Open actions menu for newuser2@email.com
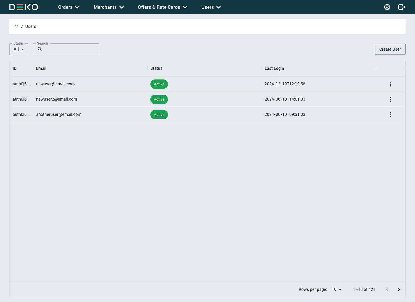Screen dimensions: 415x302 pyautogui.click(x=391, y=99)
